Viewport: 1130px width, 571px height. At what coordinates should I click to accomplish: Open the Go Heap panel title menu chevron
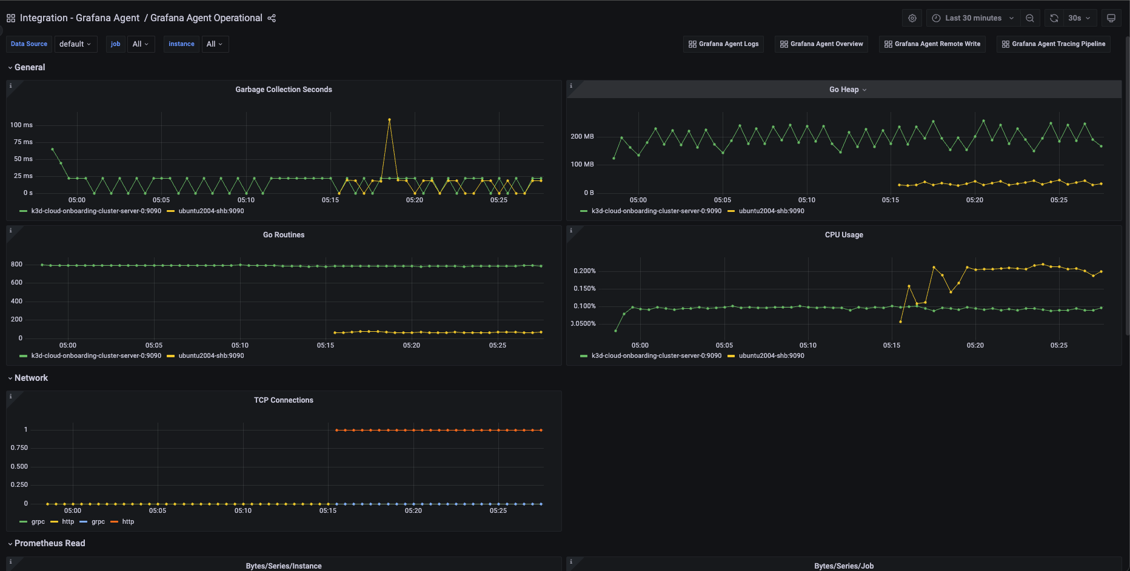coord(864,89)
